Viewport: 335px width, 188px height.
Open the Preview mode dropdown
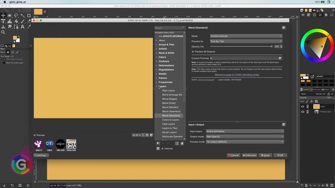[245, 142]
